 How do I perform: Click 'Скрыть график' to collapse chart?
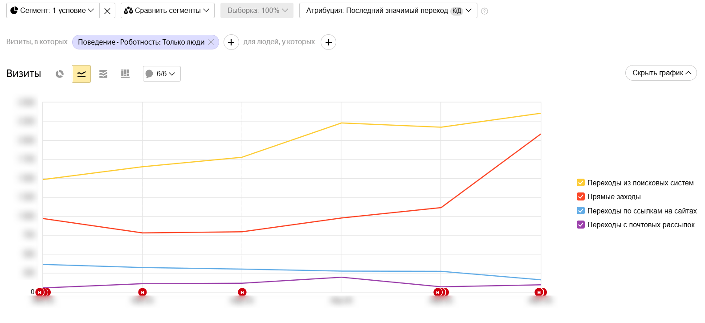(x=660, y=73)
